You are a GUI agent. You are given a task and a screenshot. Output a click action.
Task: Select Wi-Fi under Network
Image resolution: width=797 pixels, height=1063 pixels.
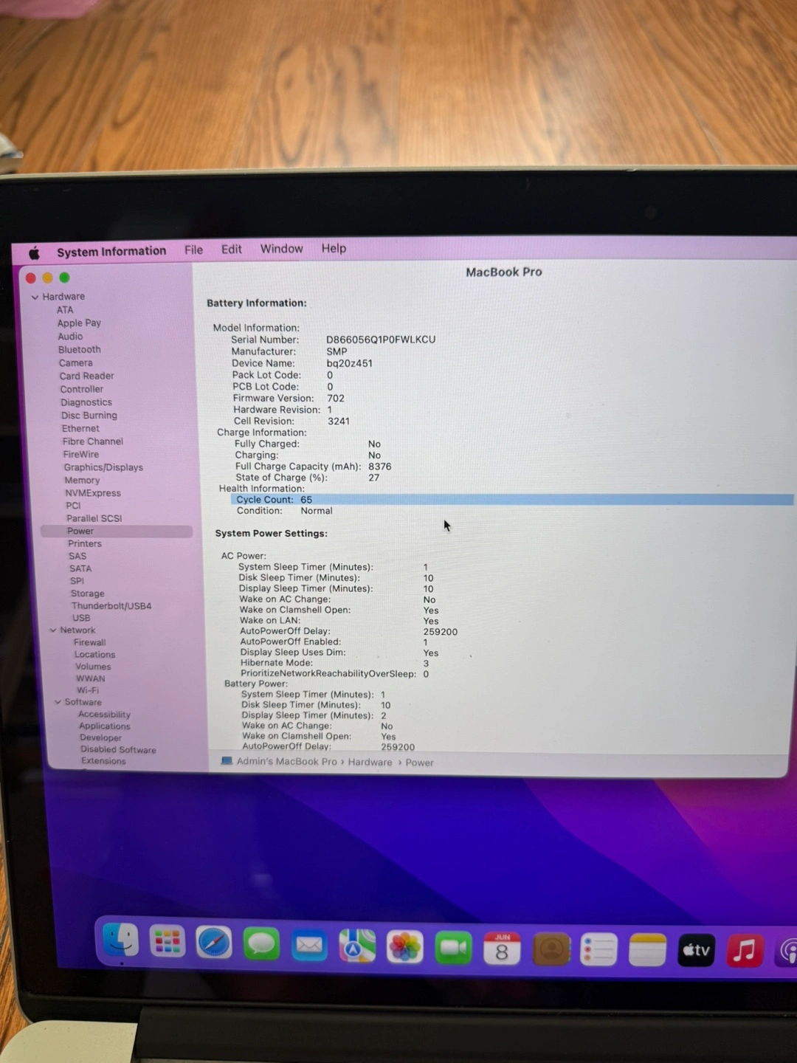(87, 691)
